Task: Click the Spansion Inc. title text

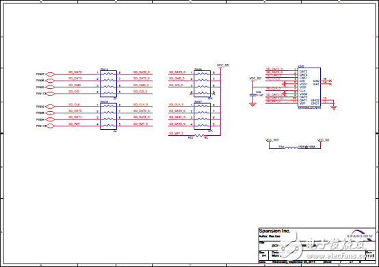Action: pyautogui.click(x=274, y=231)
